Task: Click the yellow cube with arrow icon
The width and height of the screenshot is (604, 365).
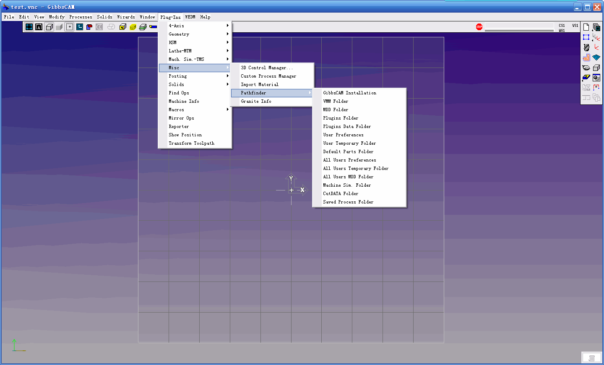Action: coord(123,27)
